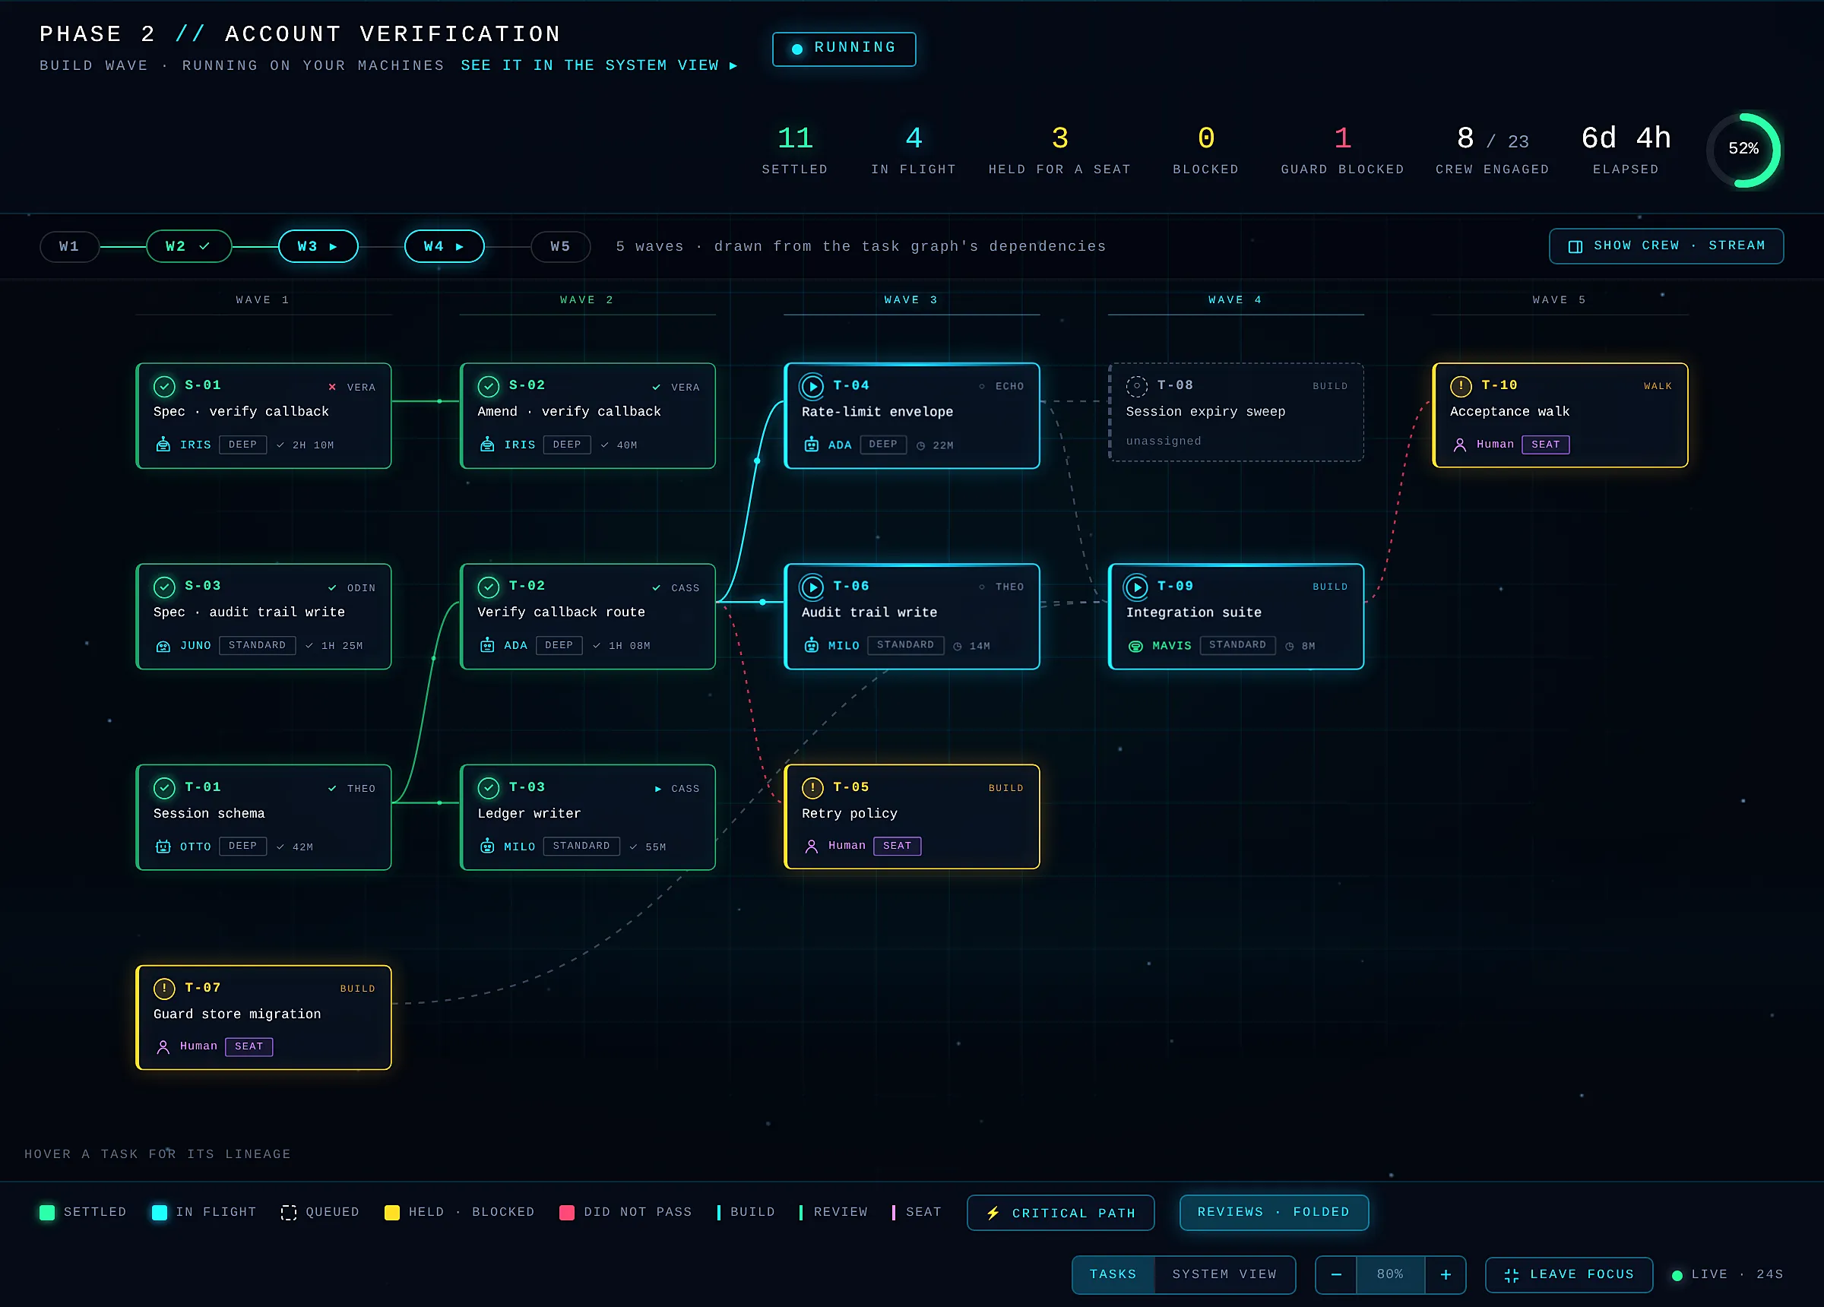Click the settled checkmark icon on S-01 card
The height and width of the screenshot is (1307, 1824).
pyautogui.click(x=164, y=386)
